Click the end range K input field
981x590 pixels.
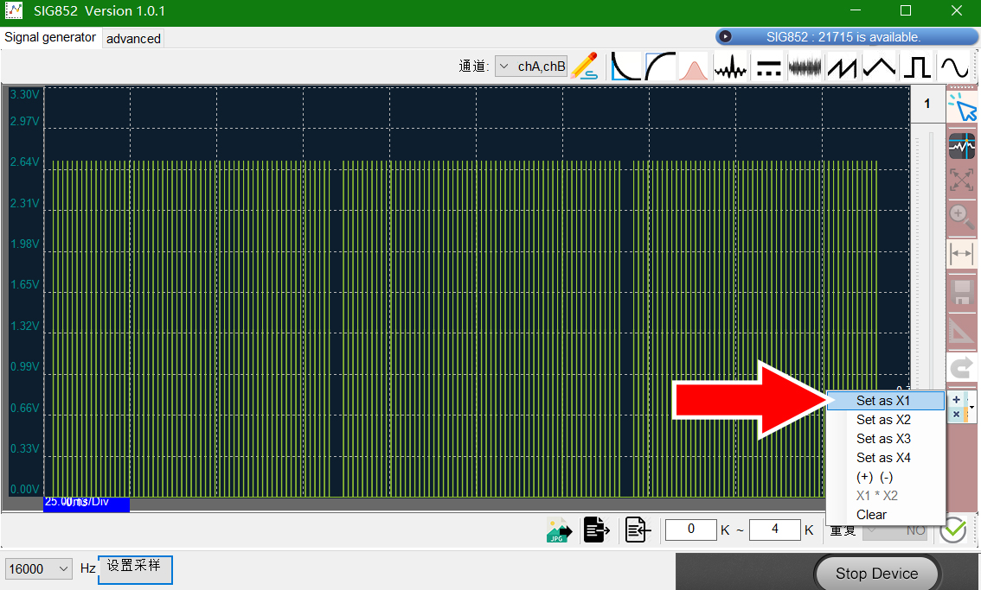click(774, 530)
